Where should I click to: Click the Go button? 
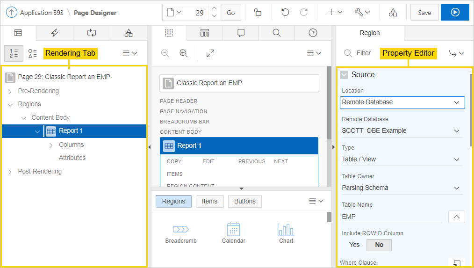coord(231,13)
